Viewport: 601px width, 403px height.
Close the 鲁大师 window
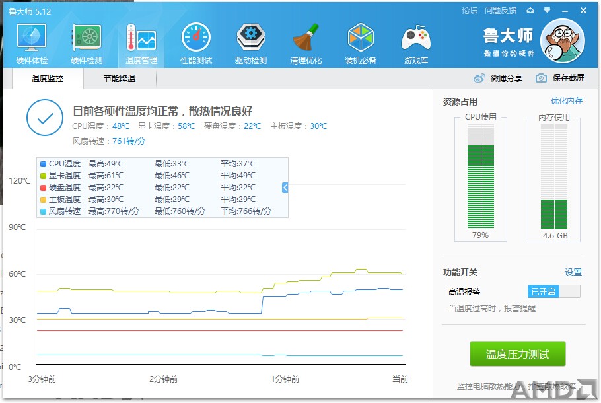click(x=583, y=11)
